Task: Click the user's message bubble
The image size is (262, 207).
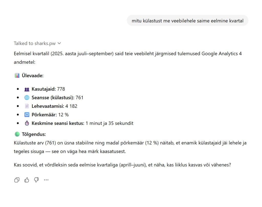Action: pyautogui.click(x=187, y=20)
